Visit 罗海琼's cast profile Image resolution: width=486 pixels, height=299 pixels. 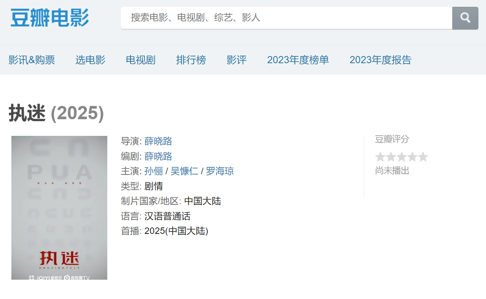[x=220, y=171]
